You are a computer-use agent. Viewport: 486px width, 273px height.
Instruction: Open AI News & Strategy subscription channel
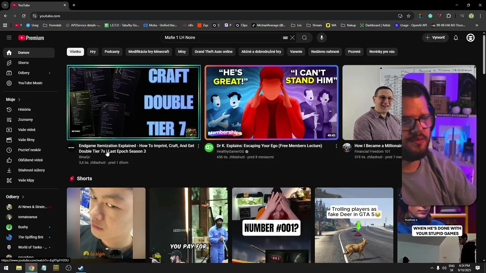click(x=29, y=207)
